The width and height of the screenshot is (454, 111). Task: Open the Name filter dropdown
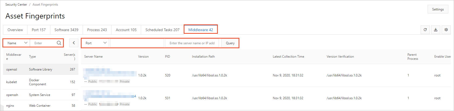(16, 43)
